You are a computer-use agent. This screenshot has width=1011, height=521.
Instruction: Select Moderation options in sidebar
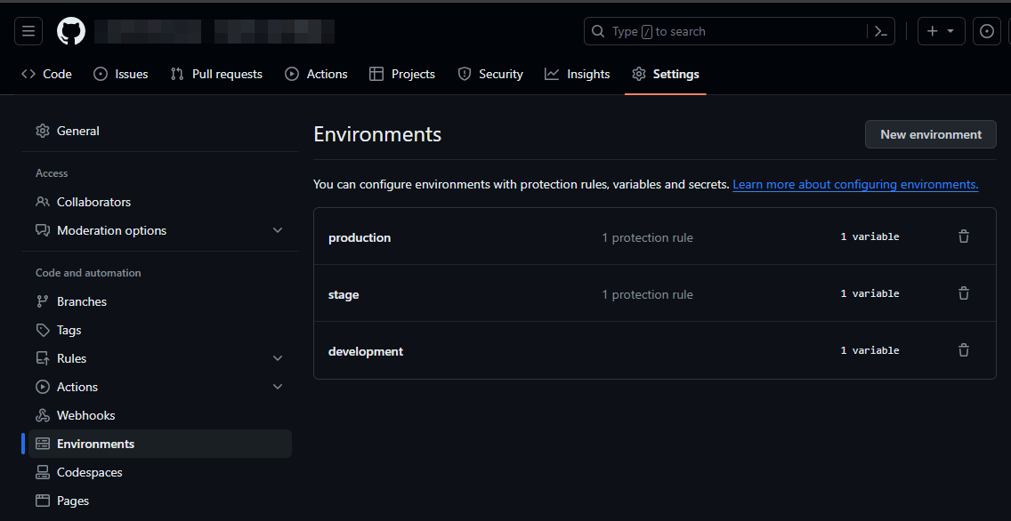click(x=160, y=230)
